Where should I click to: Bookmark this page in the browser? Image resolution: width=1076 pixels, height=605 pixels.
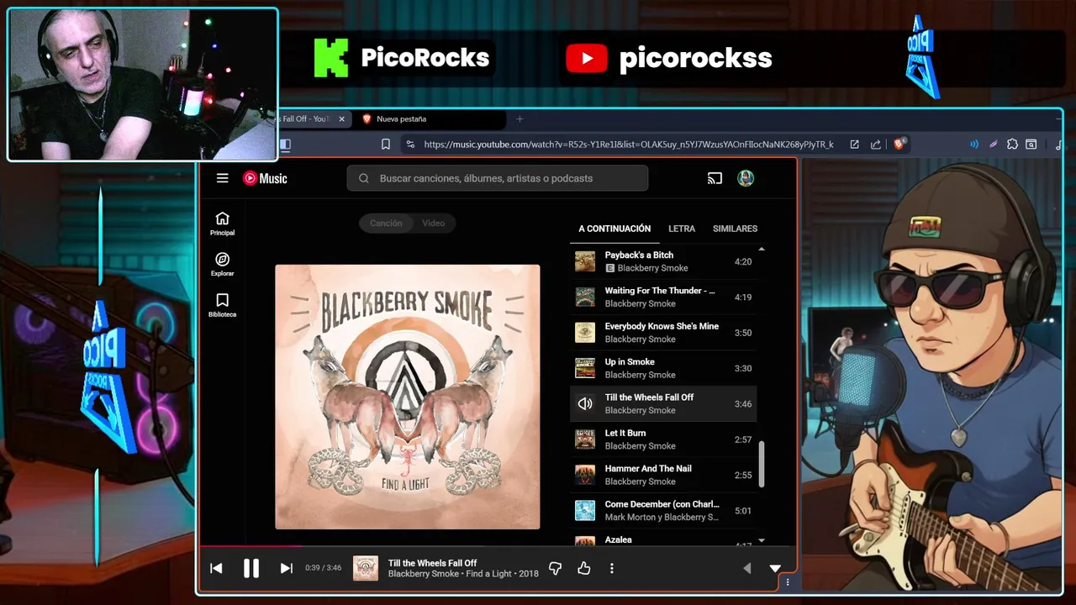386,145
